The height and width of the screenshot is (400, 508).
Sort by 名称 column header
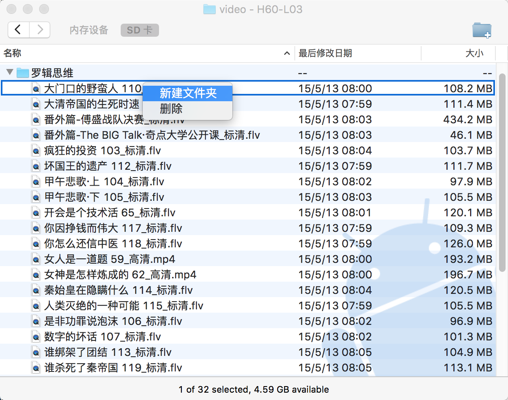(12, 53)
